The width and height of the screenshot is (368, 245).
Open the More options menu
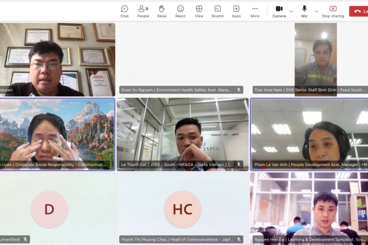255,11
